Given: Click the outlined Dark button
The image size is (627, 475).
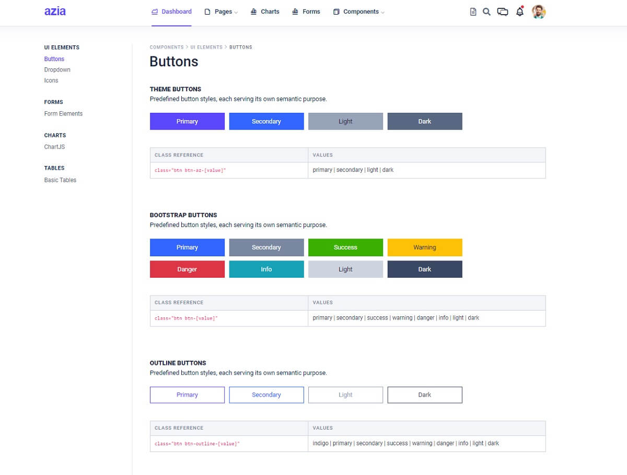Looking at the screenshot, I should pyautogui.click(x=425, y=395).
